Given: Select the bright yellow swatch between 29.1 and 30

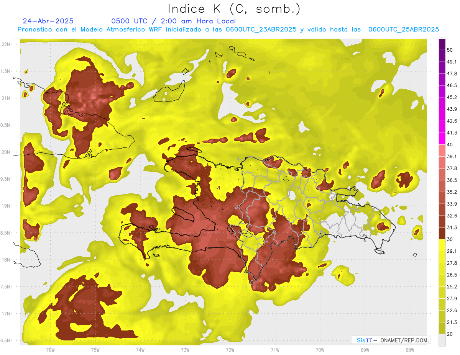Looking at the screenshot, I should click(442, 245).
